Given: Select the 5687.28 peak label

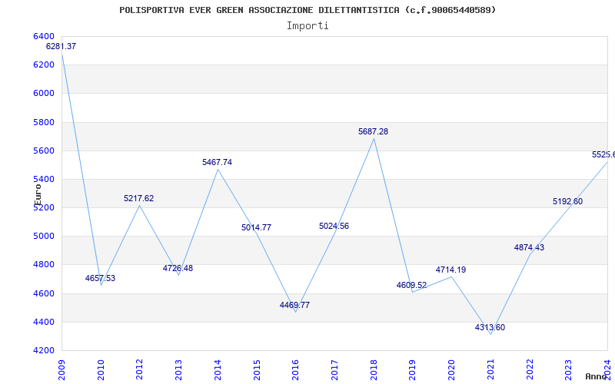Looking at the screenshot, I should click(x=374, y=131).
